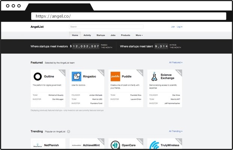Open the NetPlenish startup title
Image resolution: width=233 pixels, height=150 pixels.
[51, 145]
